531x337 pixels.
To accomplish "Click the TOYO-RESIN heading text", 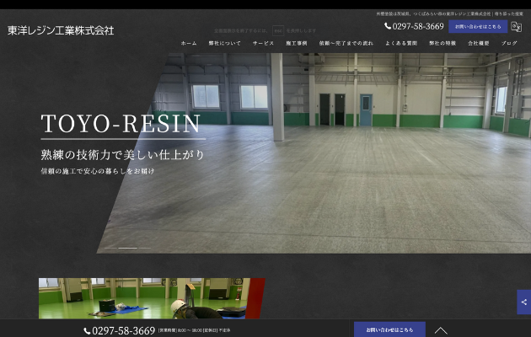I will coord(121,124).
